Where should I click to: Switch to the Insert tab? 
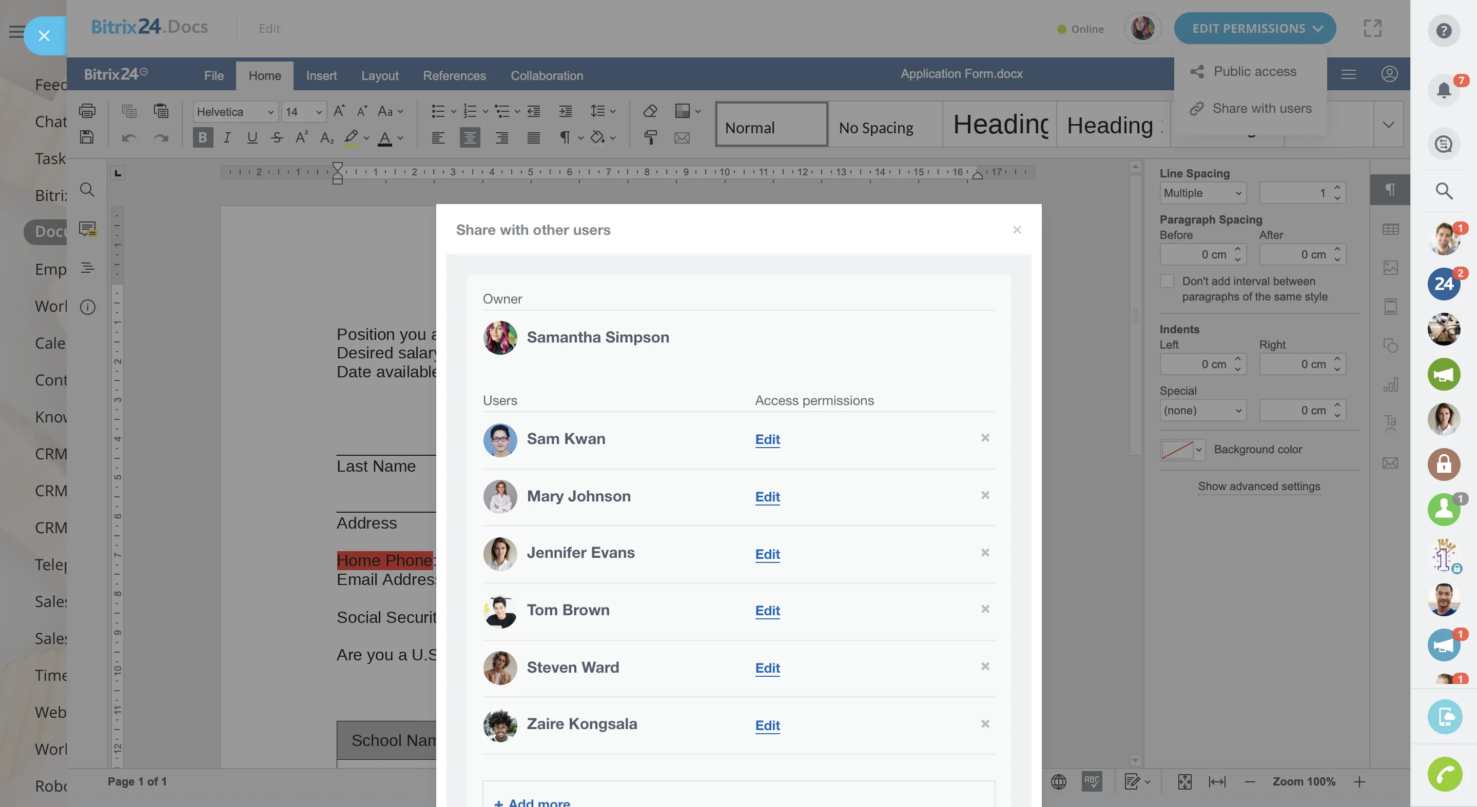coord(321,75)
